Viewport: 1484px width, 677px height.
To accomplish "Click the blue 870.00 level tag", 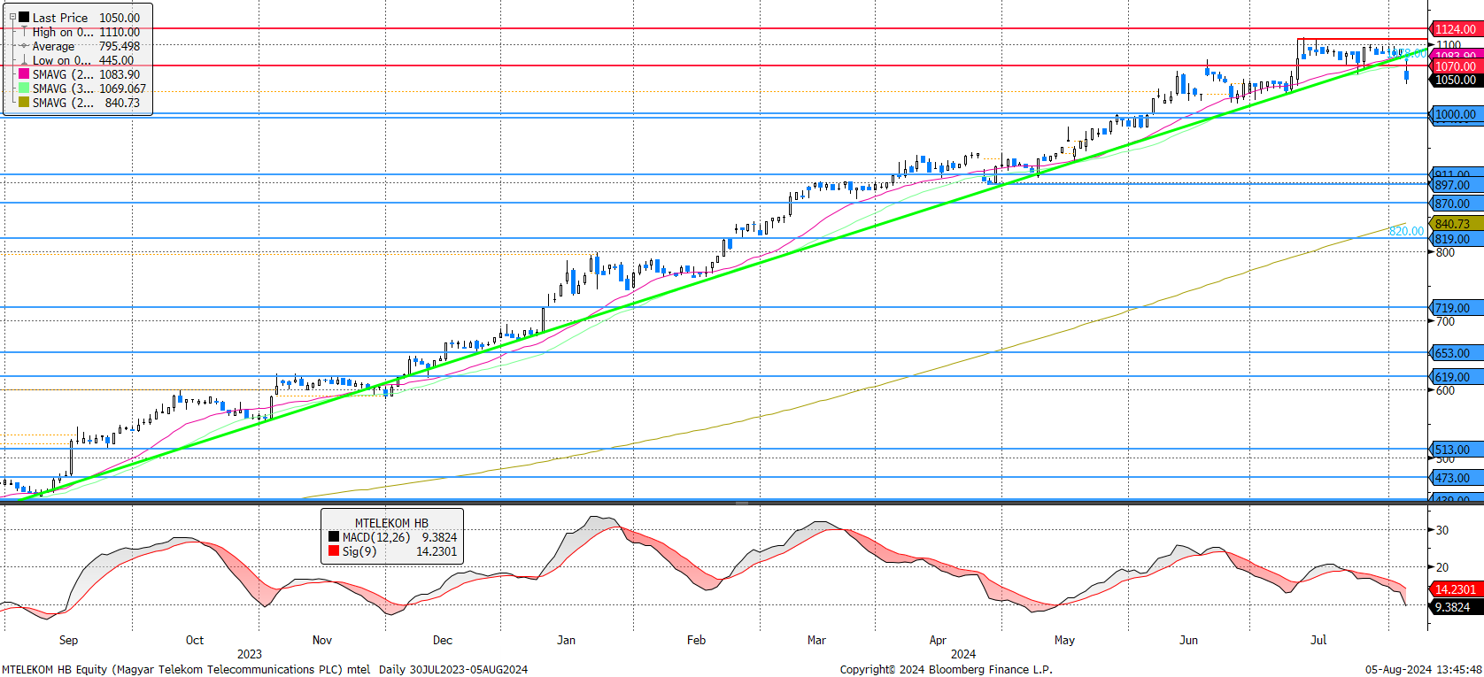I will point(1457,204).
